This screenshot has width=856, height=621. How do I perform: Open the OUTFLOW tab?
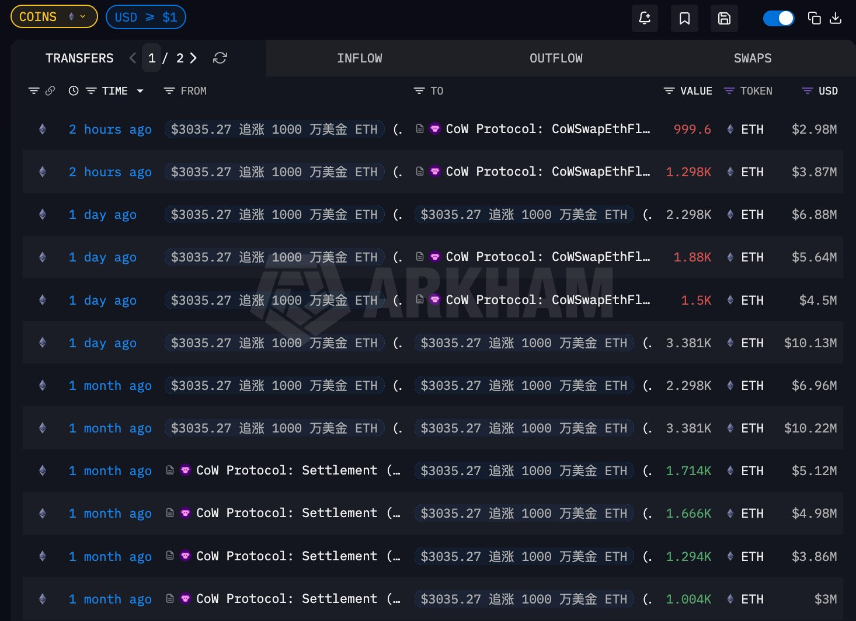(555, 58)
